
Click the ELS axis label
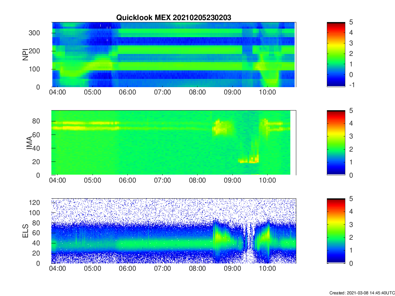click(x=25, y=231)
